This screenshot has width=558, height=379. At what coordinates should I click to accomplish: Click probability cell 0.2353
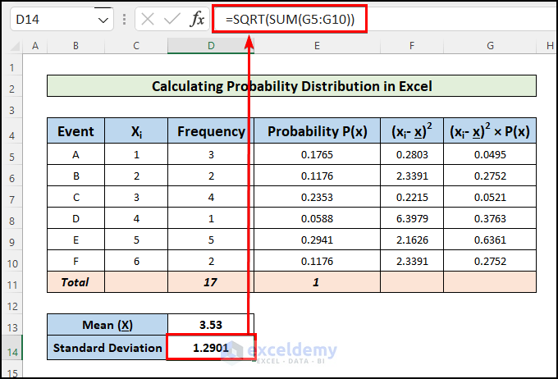click(317, 197)
